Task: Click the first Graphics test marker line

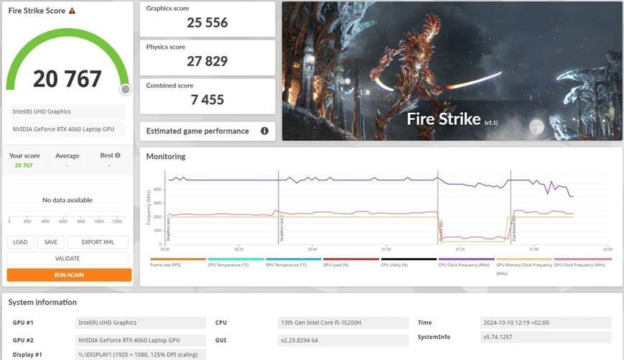Action: tap(165, 207)
